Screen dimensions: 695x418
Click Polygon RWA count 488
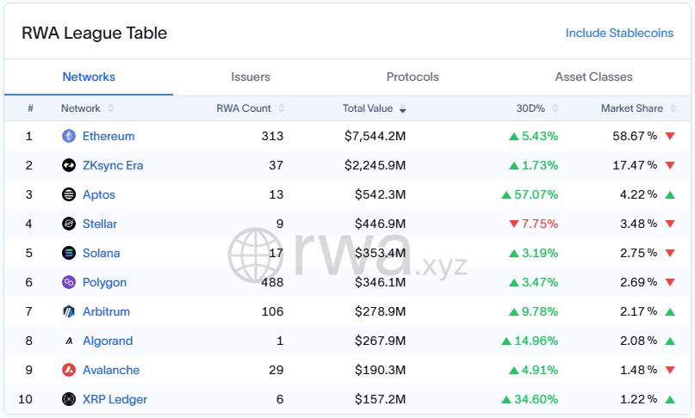tap(272, 282)
